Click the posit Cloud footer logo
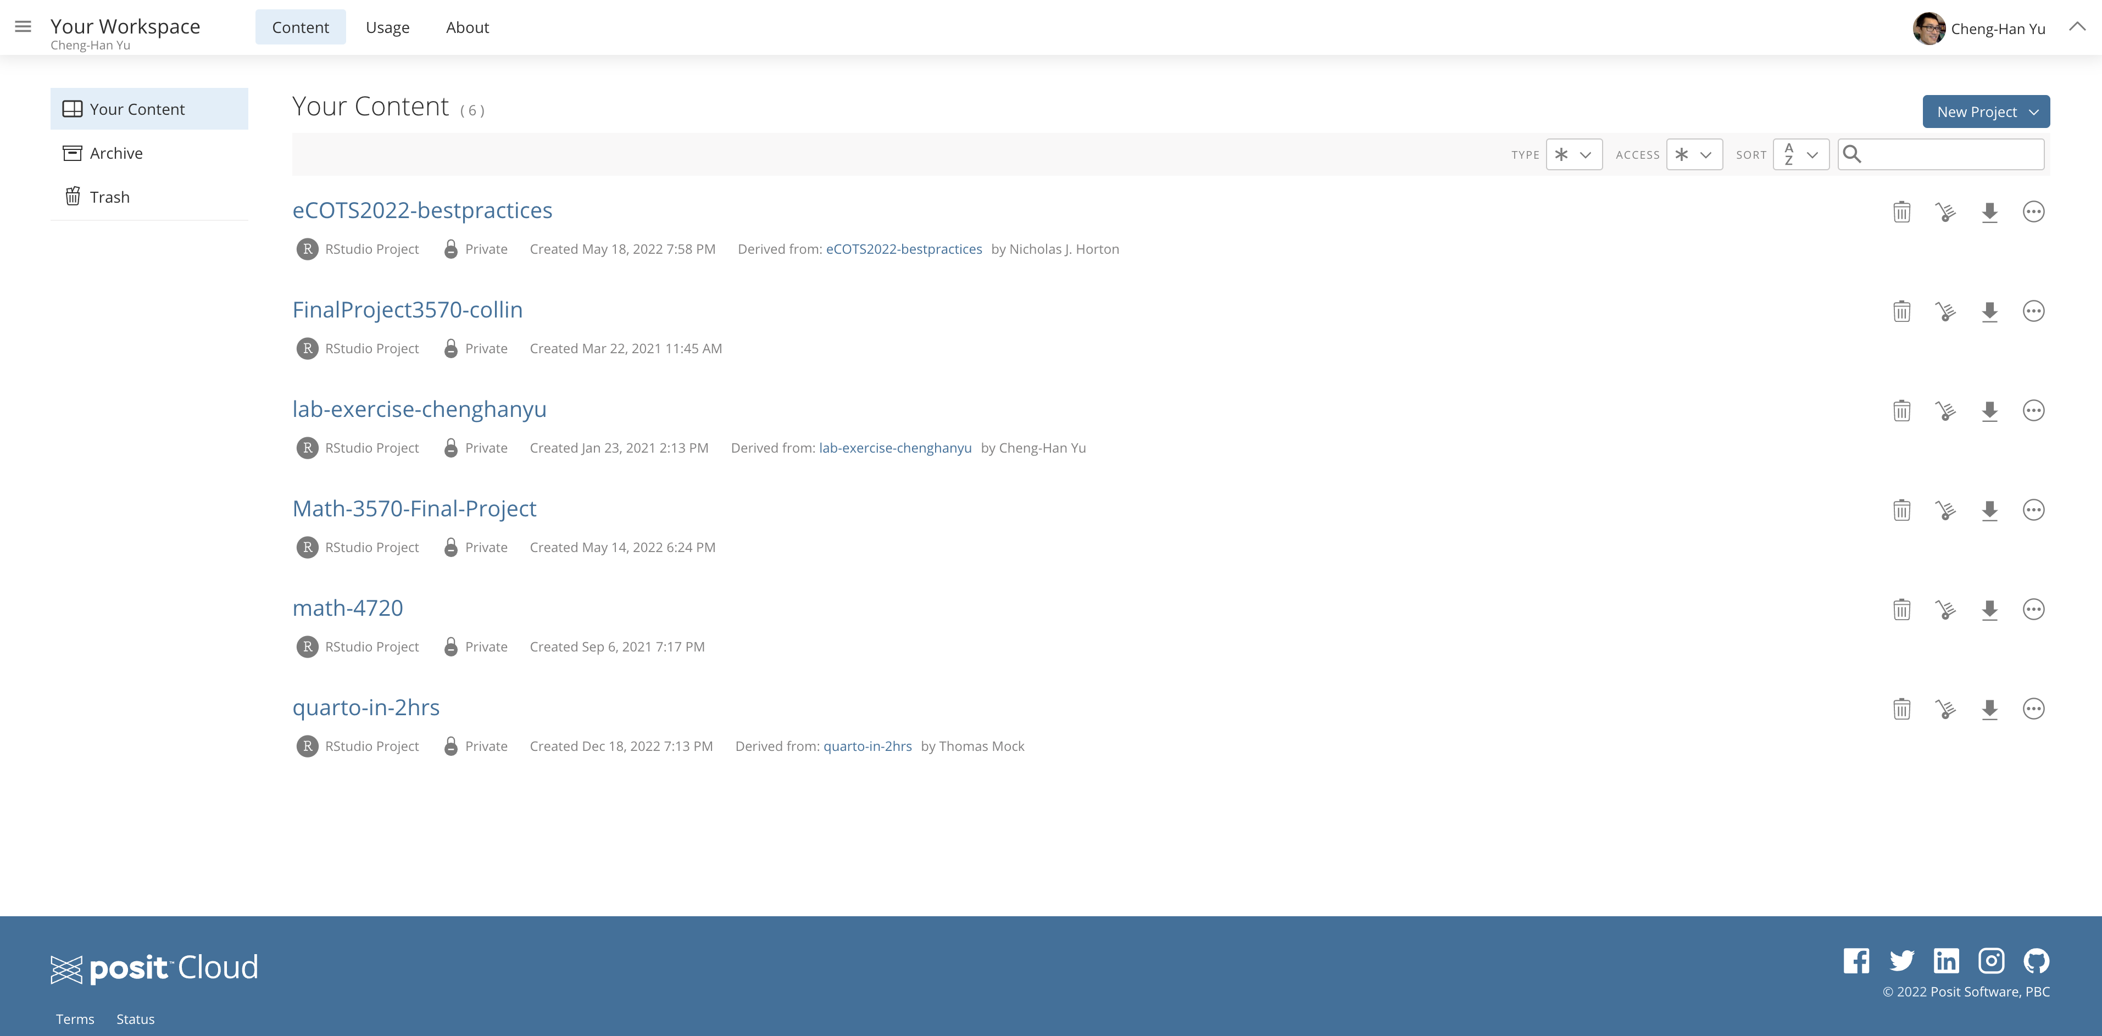This screenshot has width=2102, height=1036. 154,968
